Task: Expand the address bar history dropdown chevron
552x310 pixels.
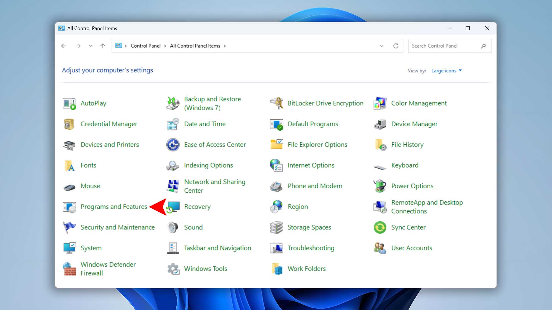Action: click(382, 46)
